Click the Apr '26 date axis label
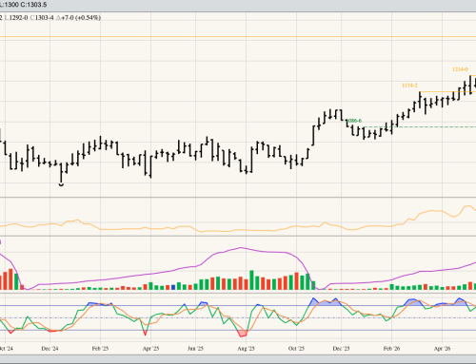Viewport: 476px width, 364px height. point(442,349)
